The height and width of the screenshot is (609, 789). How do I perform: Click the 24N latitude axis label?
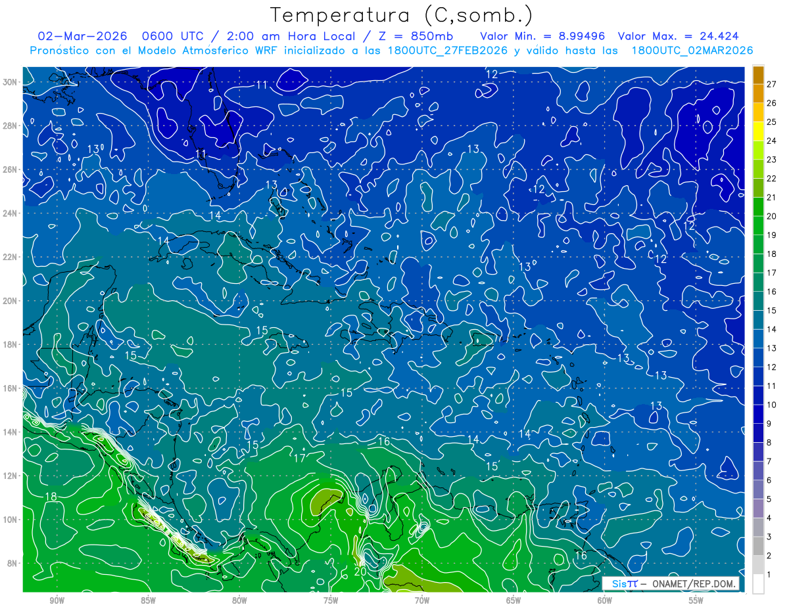pyautogui.click(x=11, y=214)
